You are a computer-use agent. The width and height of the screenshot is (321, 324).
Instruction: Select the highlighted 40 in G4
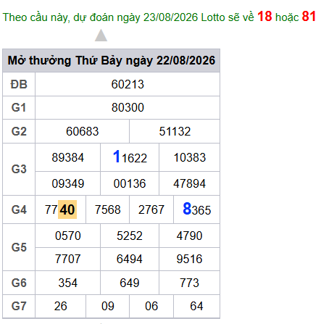pos(67,209)
